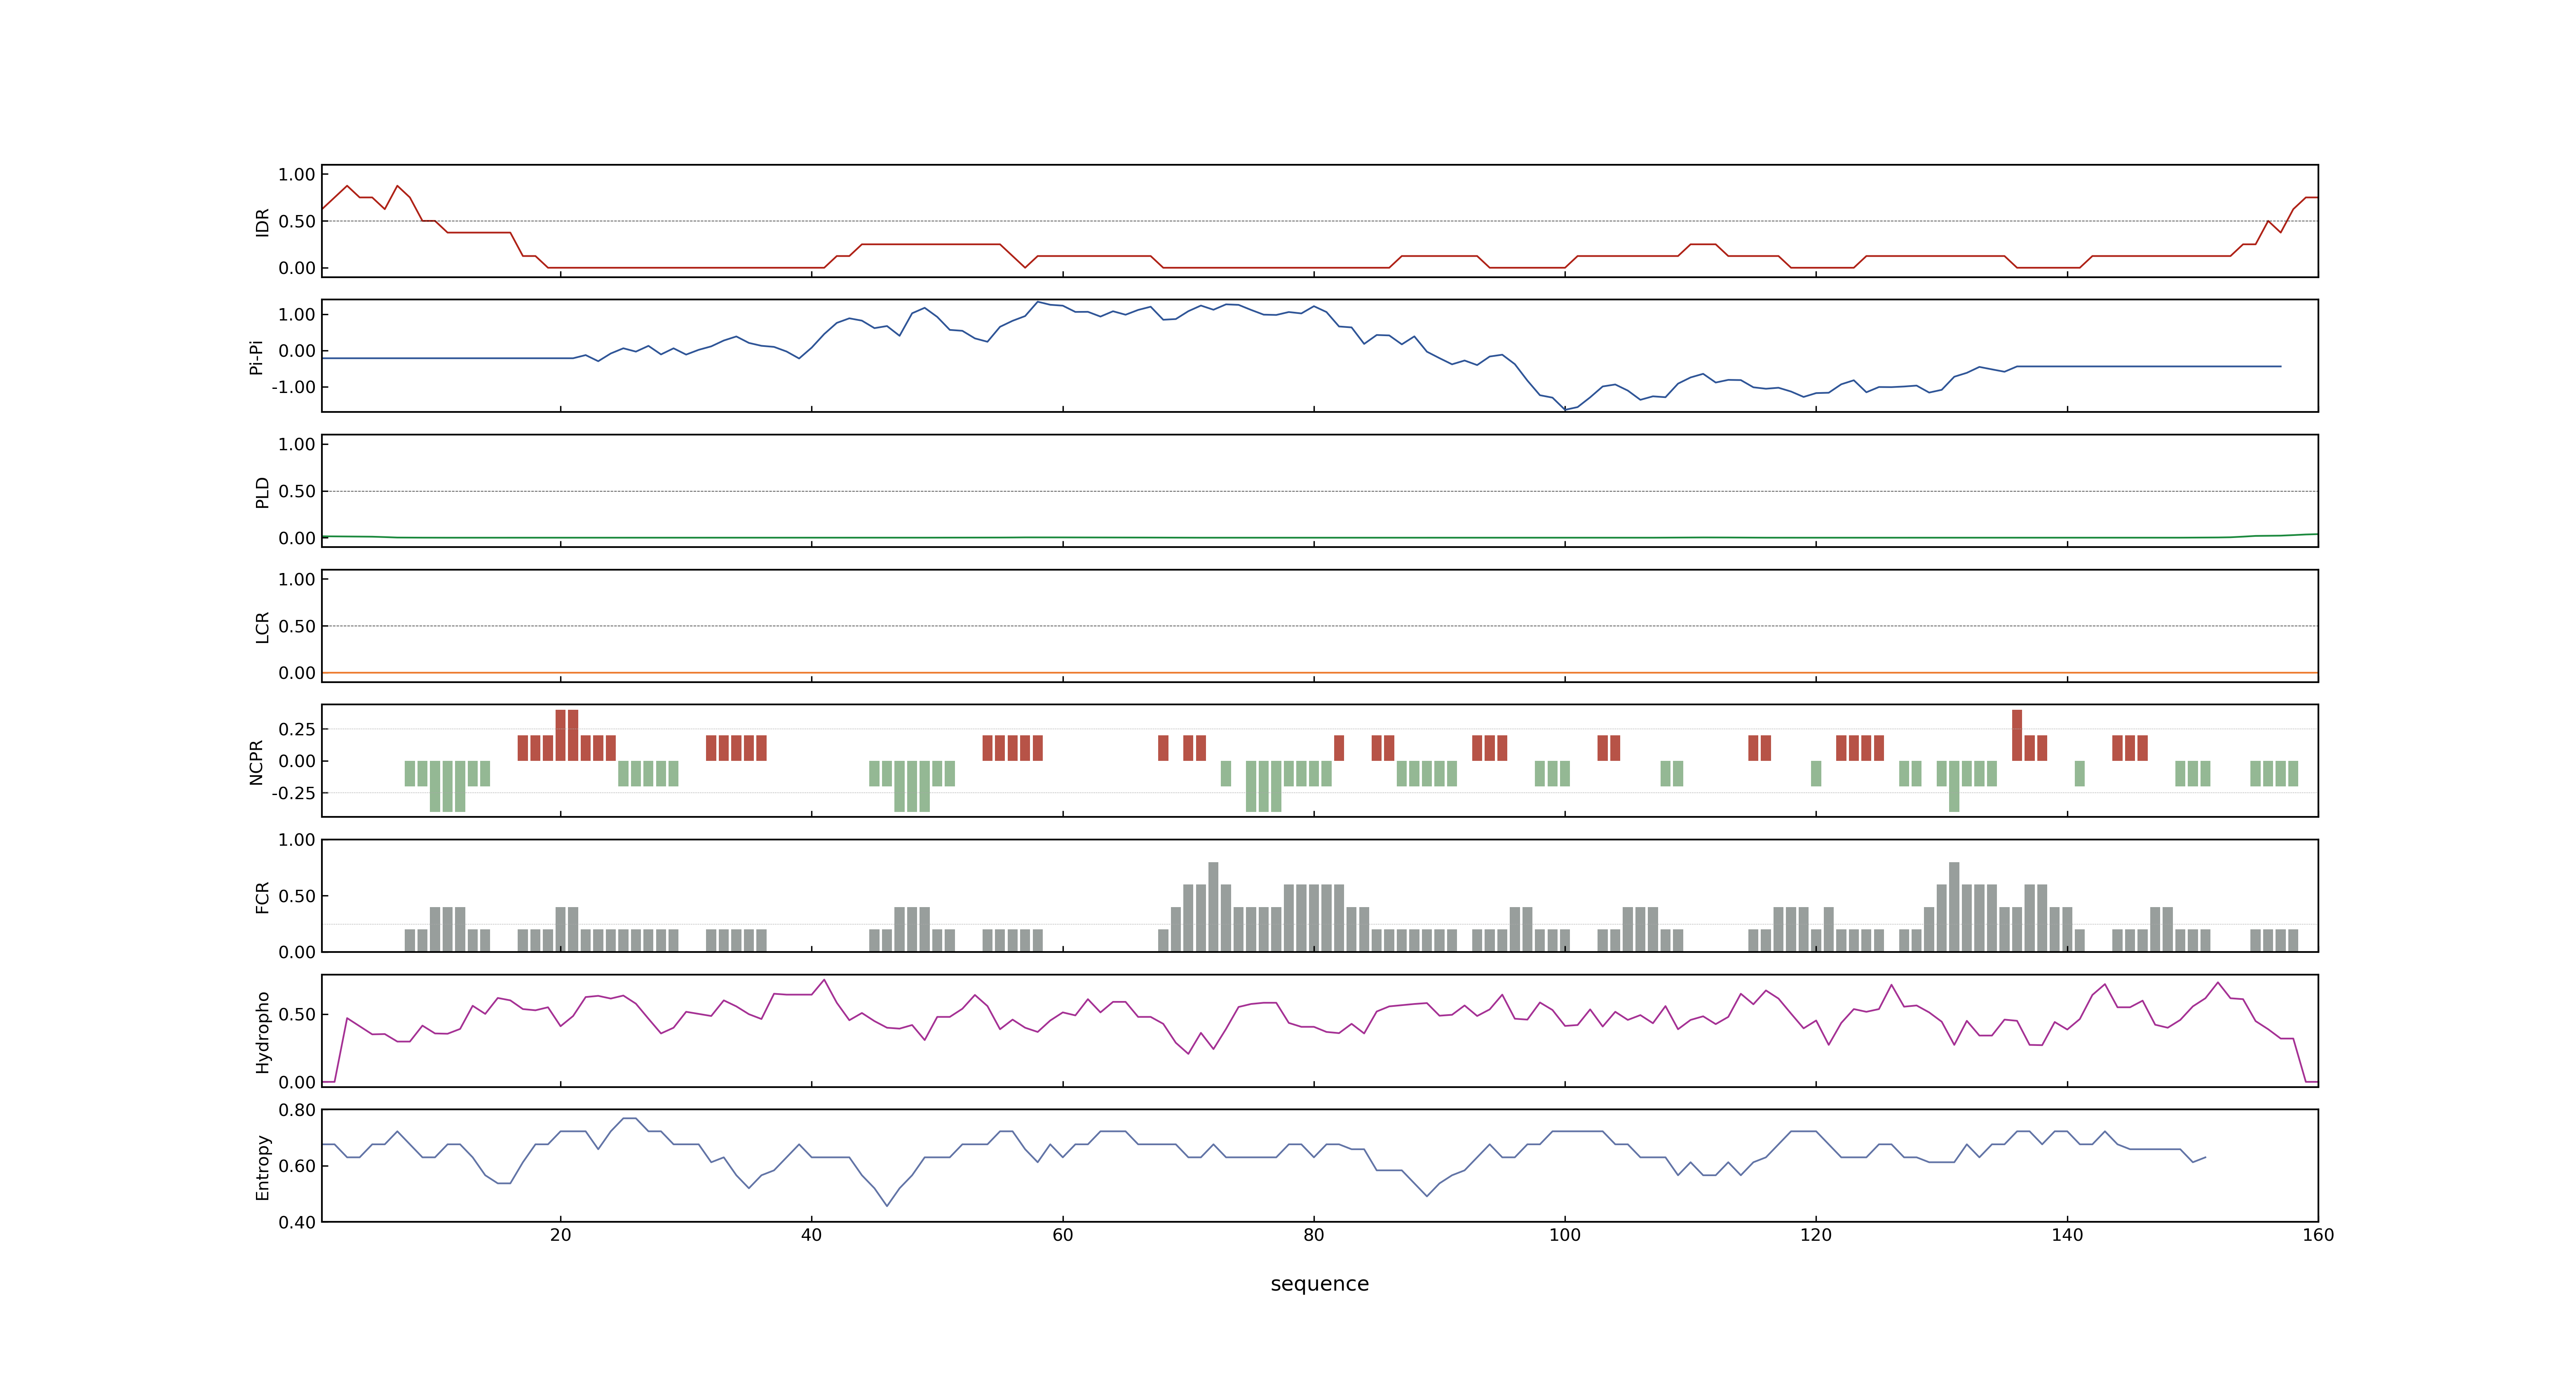The height and width of the screenshot is (1373, 2576).
Task: Click the 0.80 tick on Entropy axis
Action: 297,1110
